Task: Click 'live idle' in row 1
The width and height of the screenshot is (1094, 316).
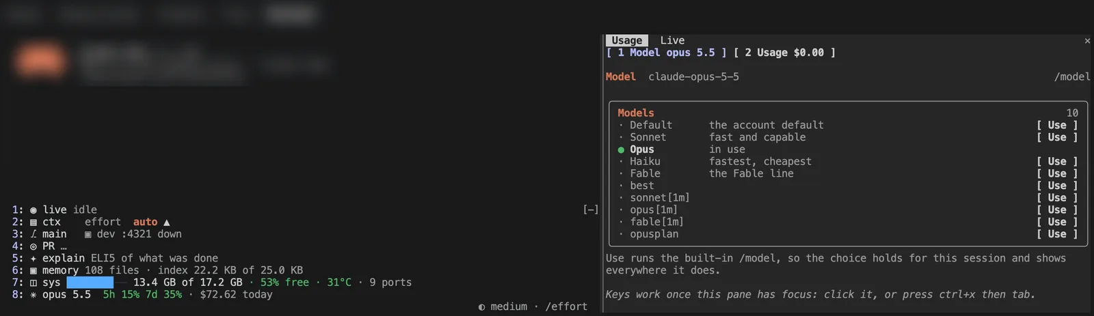Action: 70,210
